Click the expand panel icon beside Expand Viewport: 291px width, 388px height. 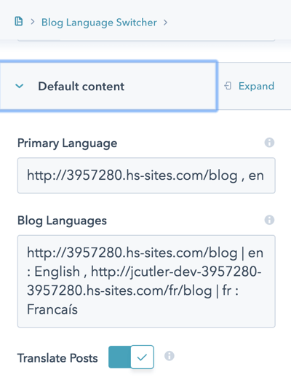coord(228,86)
